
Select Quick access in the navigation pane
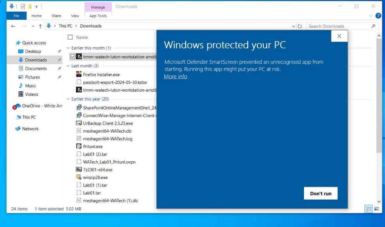pos(34,43)
